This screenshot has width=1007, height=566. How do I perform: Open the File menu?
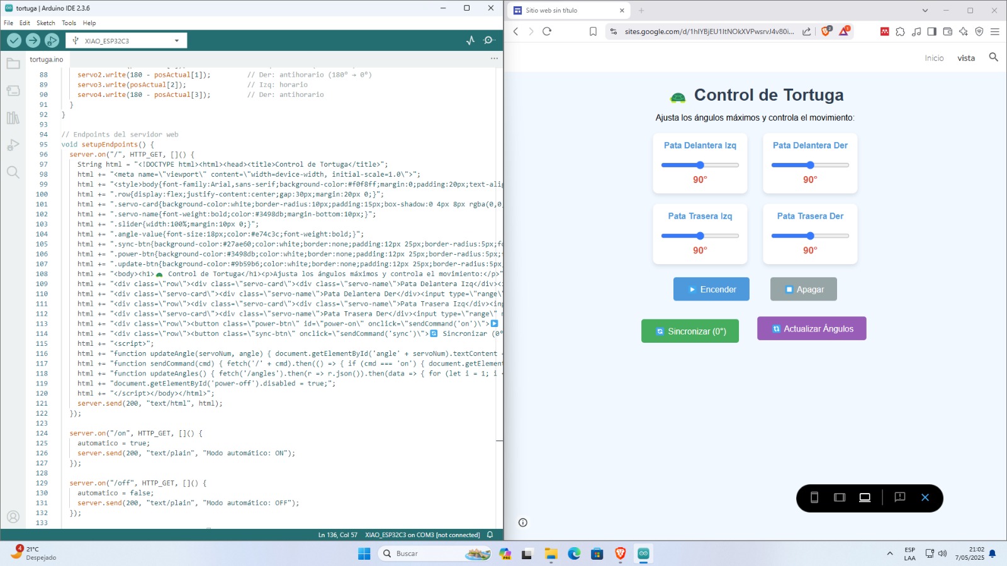(9, 23)
